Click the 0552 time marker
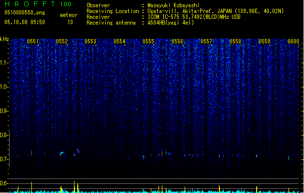This screenshot has width=304, height=193. (x=62, y=41)
